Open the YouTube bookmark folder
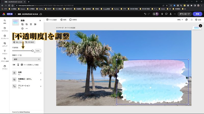 [115, 9]
